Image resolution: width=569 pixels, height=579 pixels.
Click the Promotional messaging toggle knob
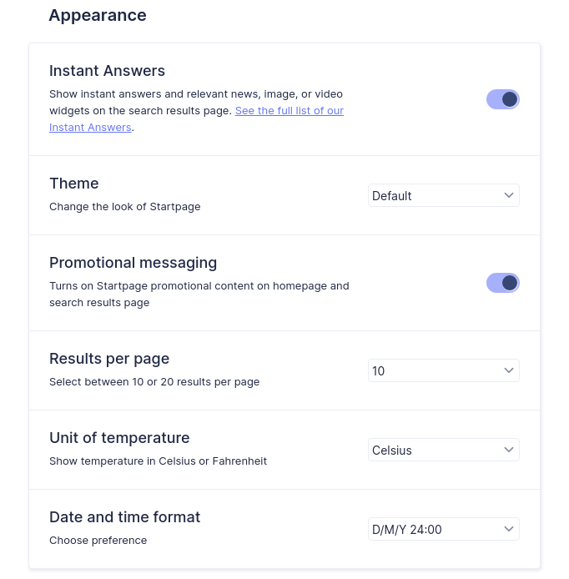[510, 283]
